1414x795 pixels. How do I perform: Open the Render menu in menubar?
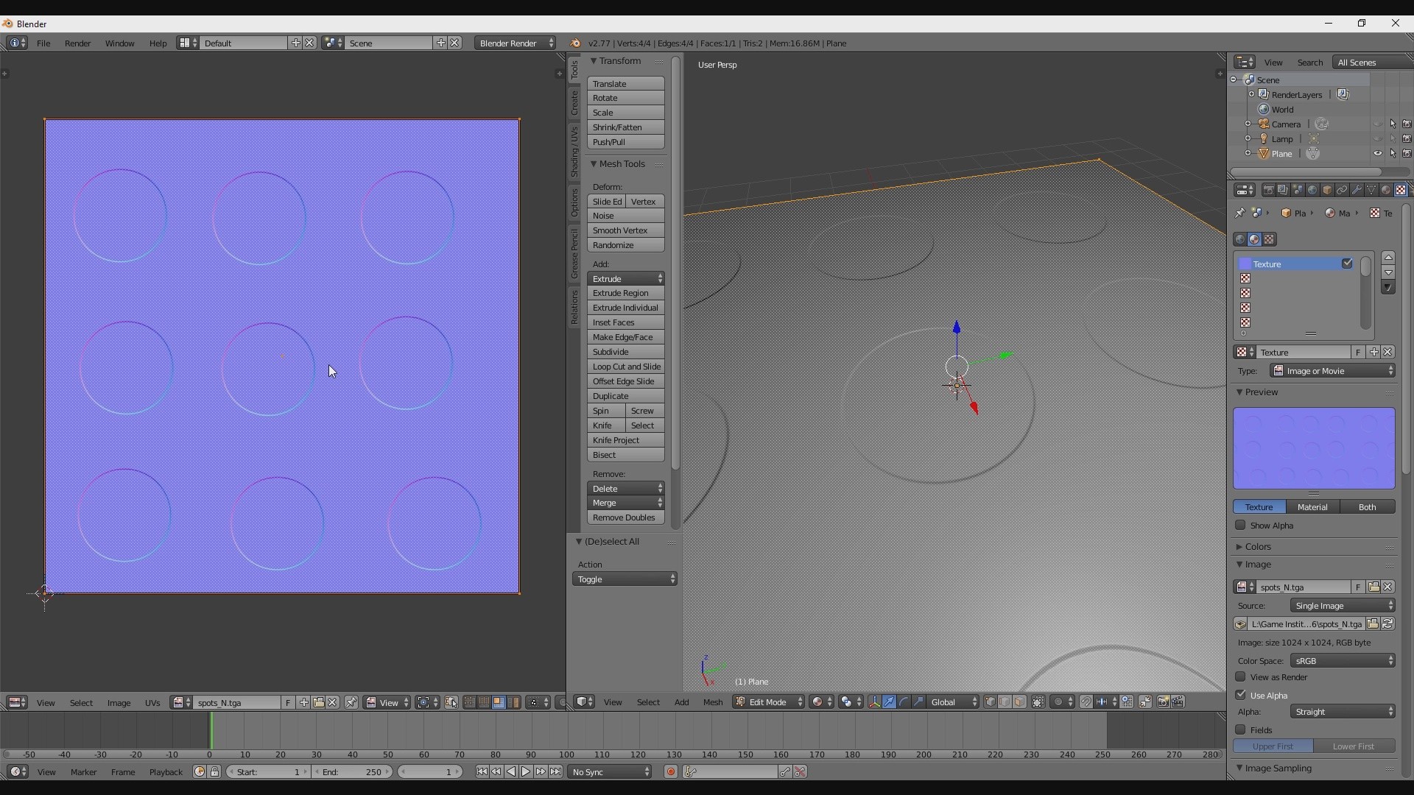[x=77, y=43]
